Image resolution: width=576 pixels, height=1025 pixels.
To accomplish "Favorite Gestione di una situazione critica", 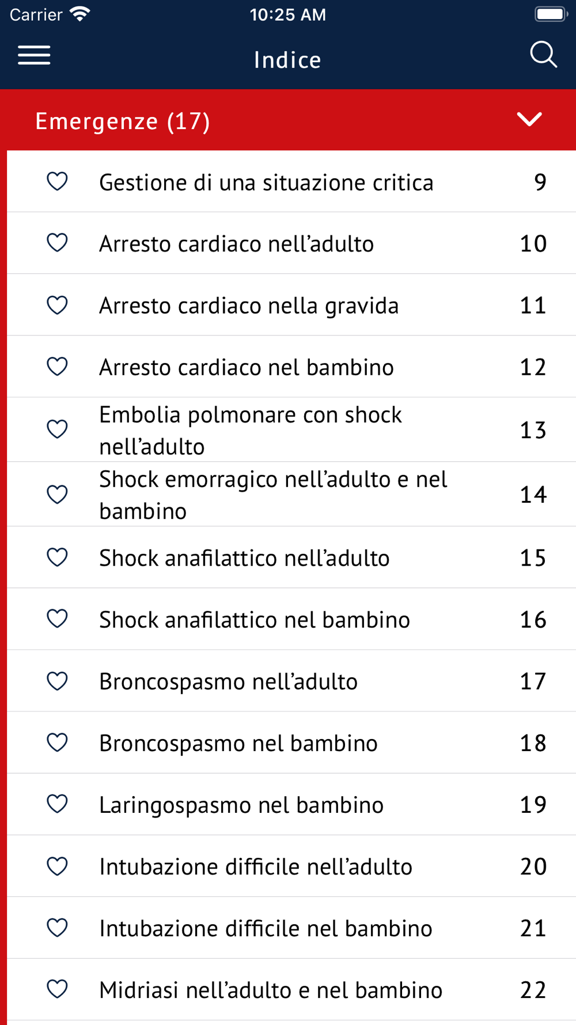I will (57, 182).
